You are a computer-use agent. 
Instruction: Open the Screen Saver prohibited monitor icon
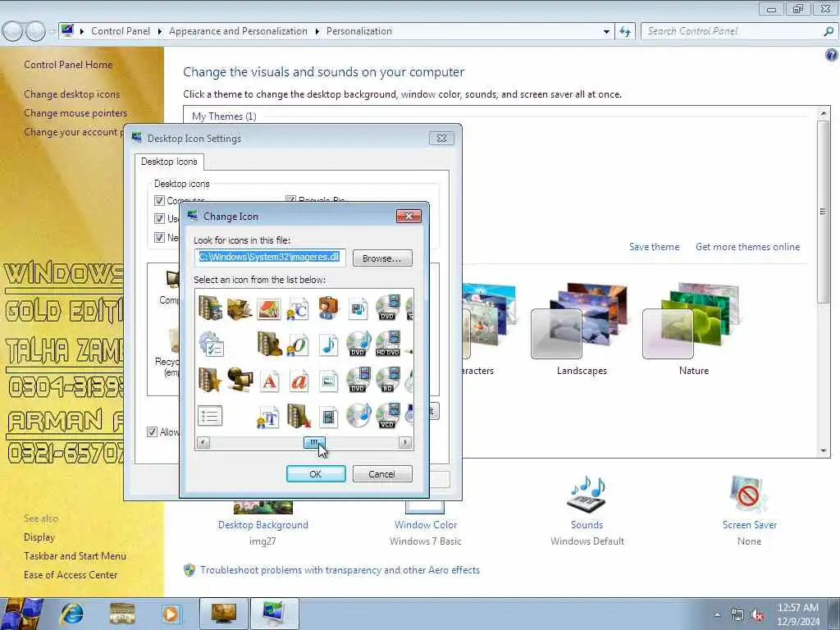(x=748, y=494)
